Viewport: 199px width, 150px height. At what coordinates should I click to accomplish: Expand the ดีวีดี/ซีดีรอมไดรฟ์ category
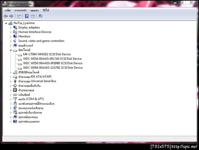click(11, 72)
